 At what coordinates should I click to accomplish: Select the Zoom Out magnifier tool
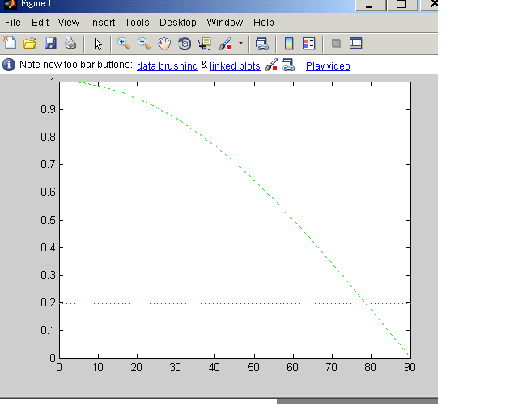coord(144,44)
